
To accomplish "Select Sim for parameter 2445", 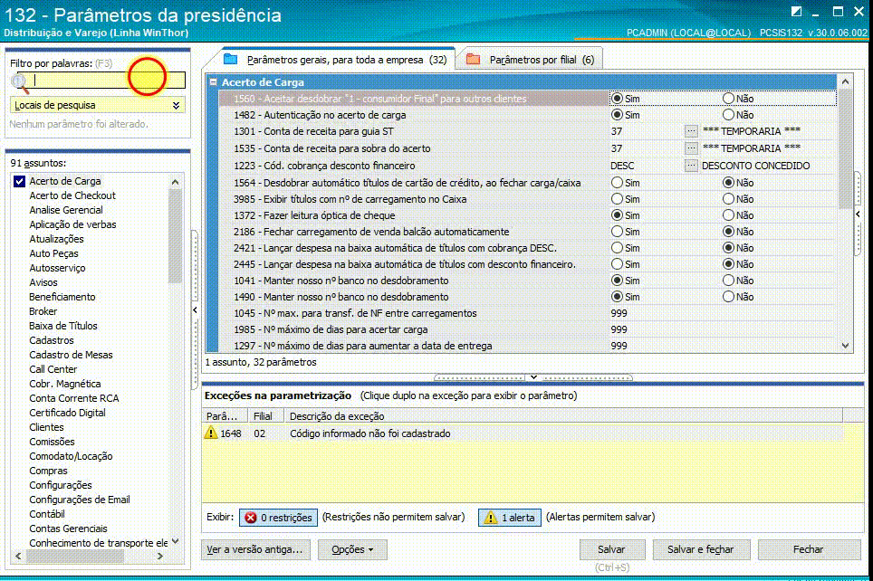I will pos(617,263).
